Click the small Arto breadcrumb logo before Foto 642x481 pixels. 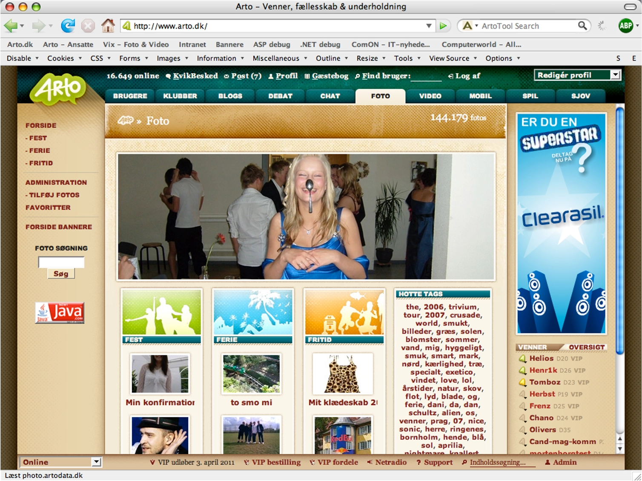[126, 121]
